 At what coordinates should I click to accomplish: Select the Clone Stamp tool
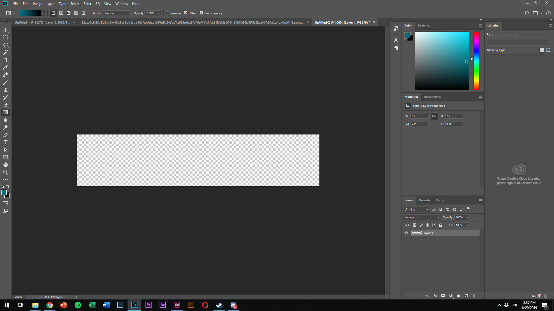click(x=5, y=90)
